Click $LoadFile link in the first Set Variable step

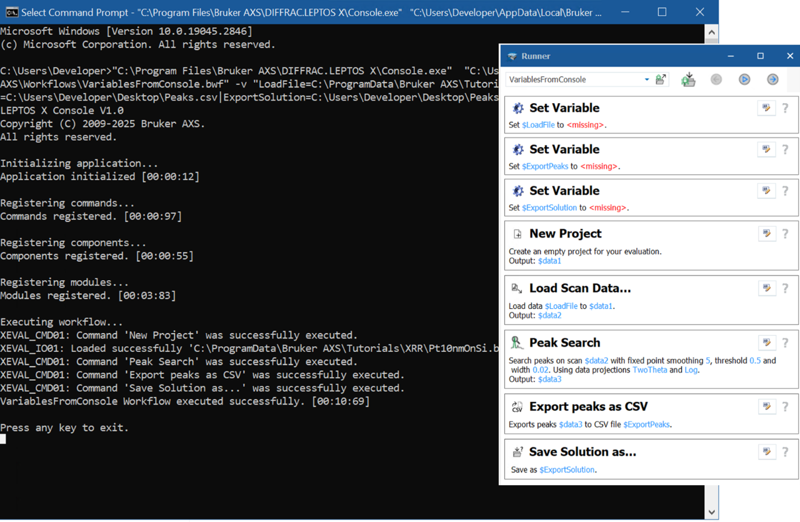point(538,125)
